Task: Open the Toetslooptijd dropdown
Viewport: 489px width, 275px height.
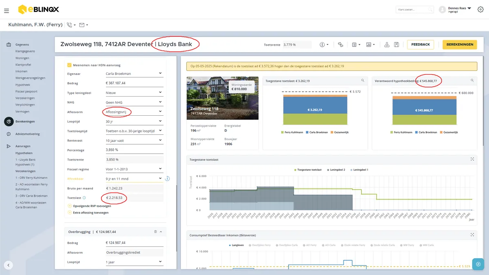Action: [x=134, y=131]
